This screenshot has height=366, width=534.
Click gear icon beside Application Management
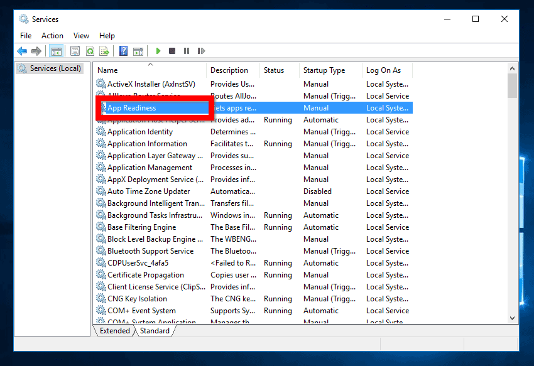coord(101,167)
